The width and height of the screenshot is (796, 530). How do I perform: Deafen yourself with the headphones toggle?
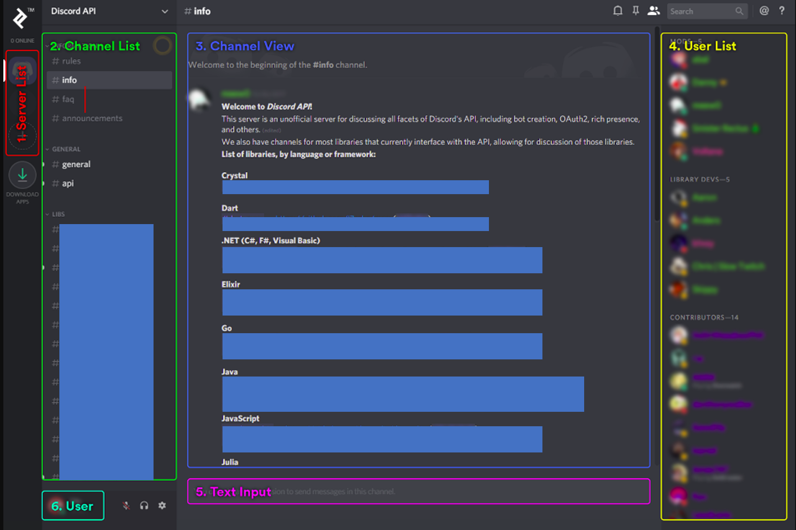tap(144, 505)
